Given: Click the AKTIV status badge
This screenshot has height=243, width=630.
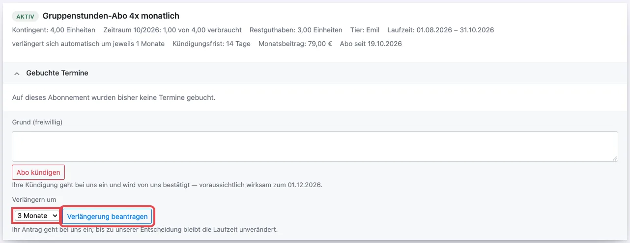Looking at the screenshot, I should coord(25,16).
